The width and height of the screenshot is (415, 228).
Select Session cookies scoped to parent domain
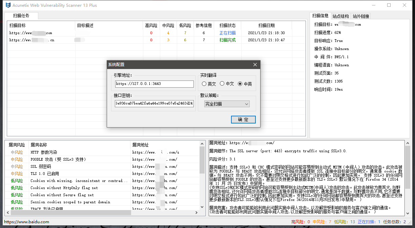102,202
